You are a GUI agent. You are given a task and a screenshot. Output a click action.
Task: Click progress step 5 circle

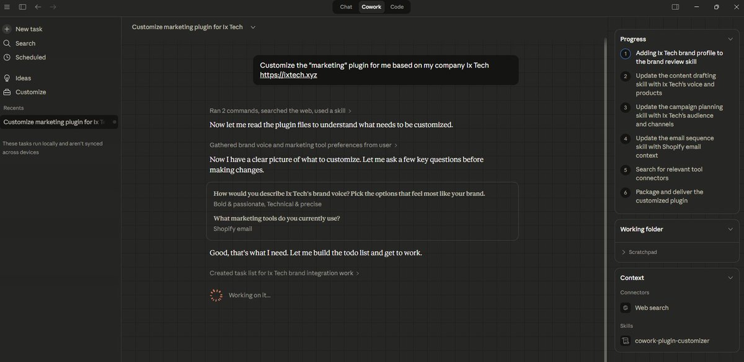[626, 169]
